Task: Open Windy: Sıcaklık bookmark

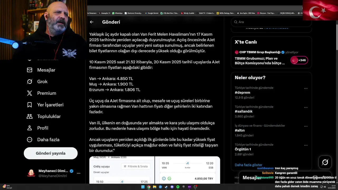Action: click(x=187, y=13)
